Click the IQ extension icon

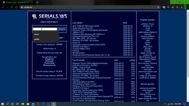(x=168, y=7)
